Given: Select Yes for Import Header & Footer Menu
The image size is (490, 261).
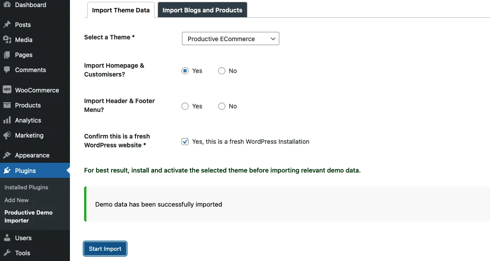Looking at the screenshot, I should click(x=185, y=106).
